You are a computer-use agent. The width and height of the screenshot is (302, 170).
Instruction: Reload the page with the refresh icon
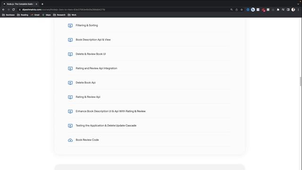click(x=14, y=9)
